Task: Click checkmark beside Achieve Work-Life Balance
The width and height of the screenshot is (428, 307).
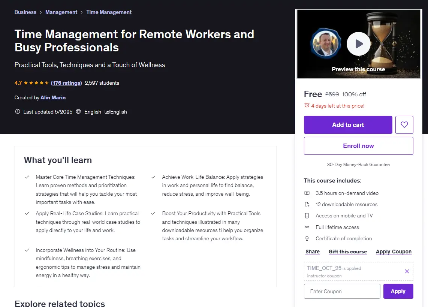Action: click(x=153, y=177)
